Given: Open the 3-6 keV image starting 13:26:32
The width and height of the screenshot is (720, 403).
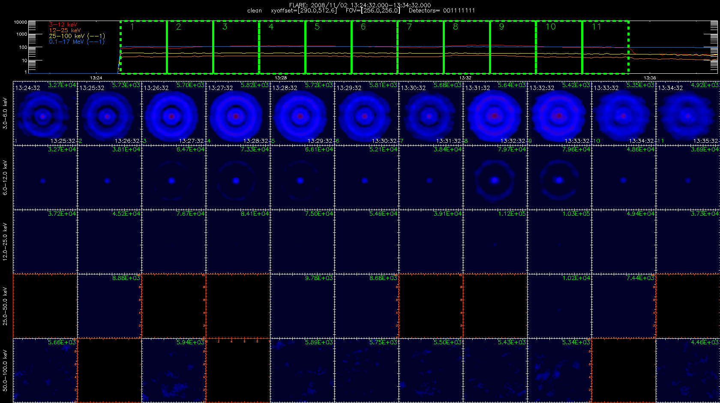Looking at the screenshot, I should (174, 113).
